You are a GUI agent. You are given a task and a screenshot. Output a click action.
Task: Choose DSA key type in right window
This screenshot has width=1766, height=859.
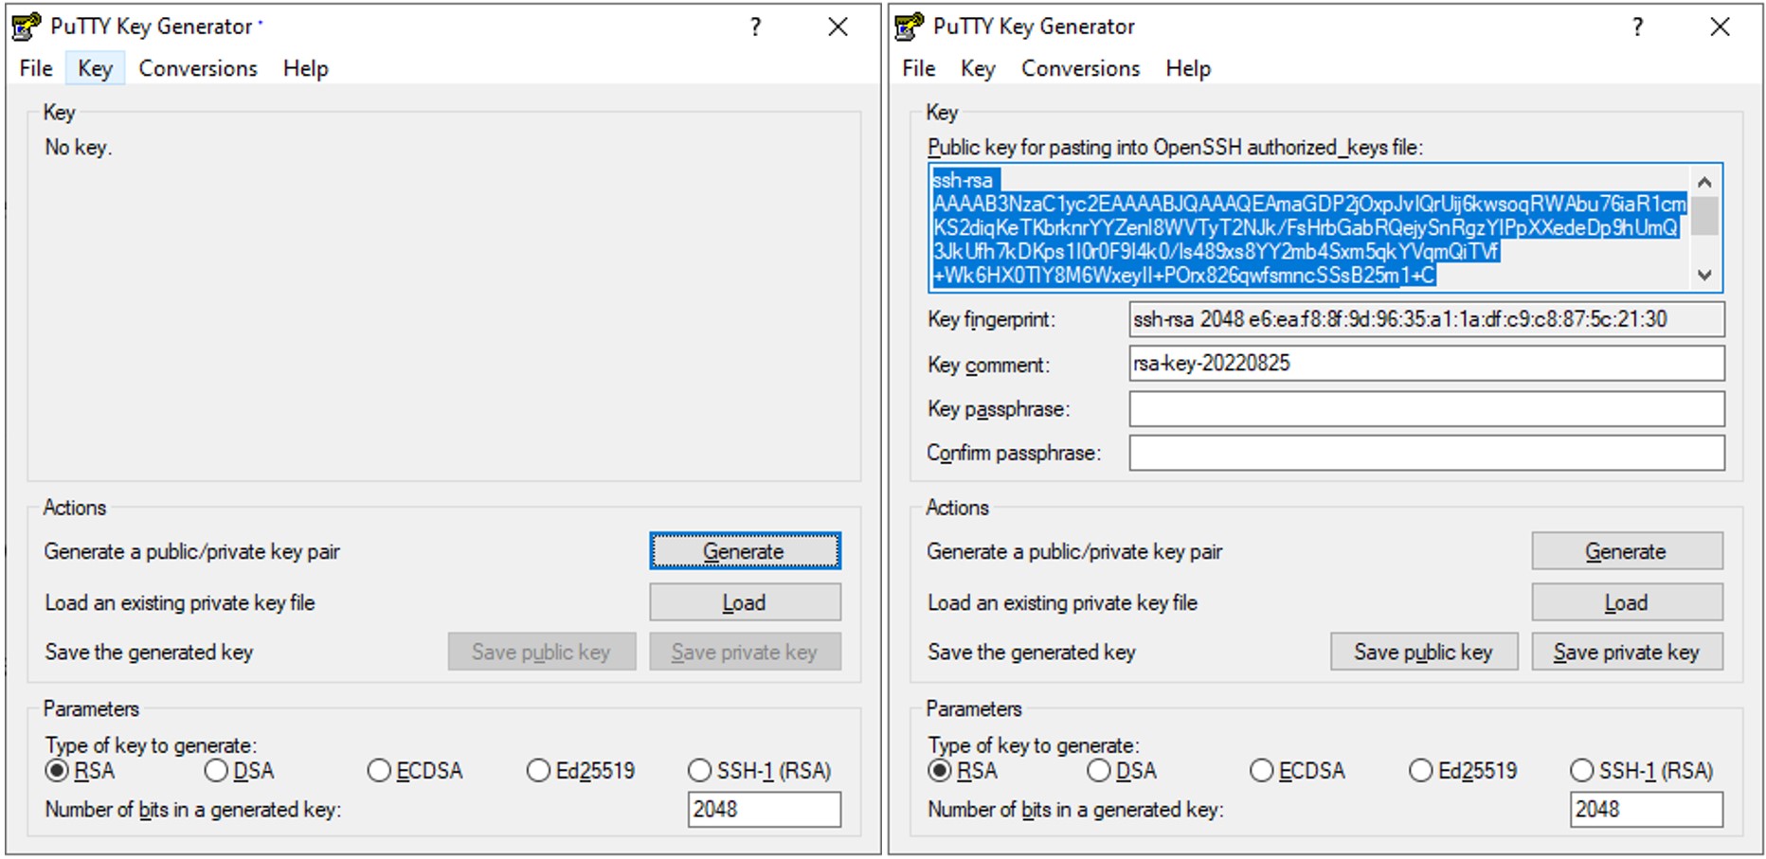1099,771
